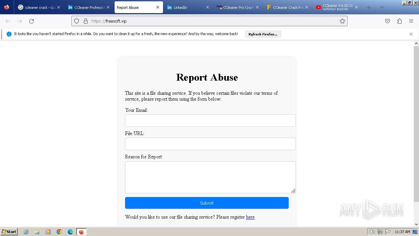Close the CCleaner Pro Crack tab

click(x=257, y=7)
